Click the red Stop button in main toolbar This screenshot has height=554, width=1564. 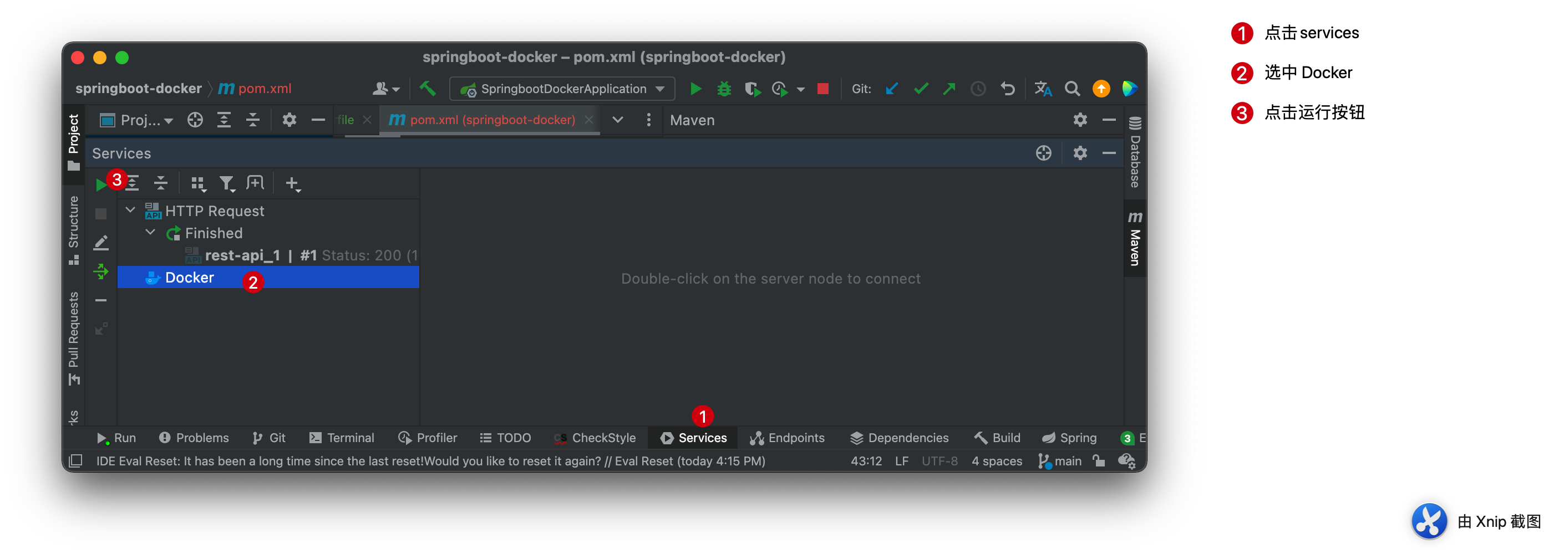point(822,89)
